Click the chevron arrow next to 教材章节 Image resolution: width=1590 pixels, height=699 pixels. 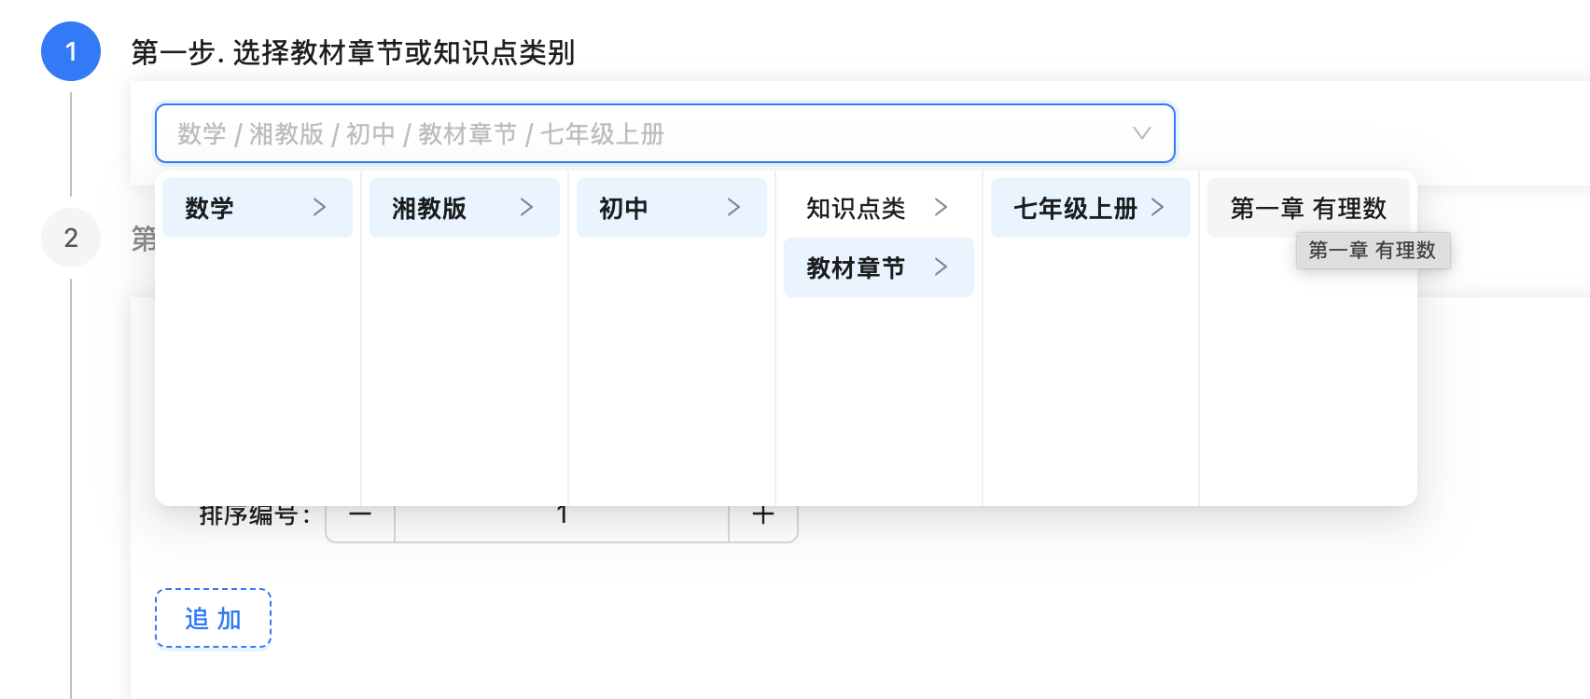(x=941, y=267)
